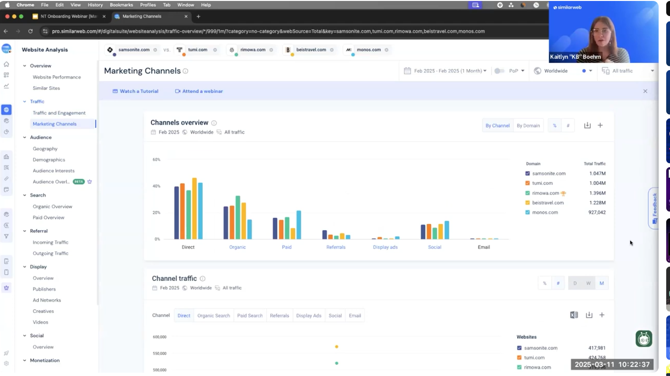The height and width of the screenshot is (376, 670).
Task: Switch to NT Onboarding Webinar browser tab
Action: [x=69, y=16]
